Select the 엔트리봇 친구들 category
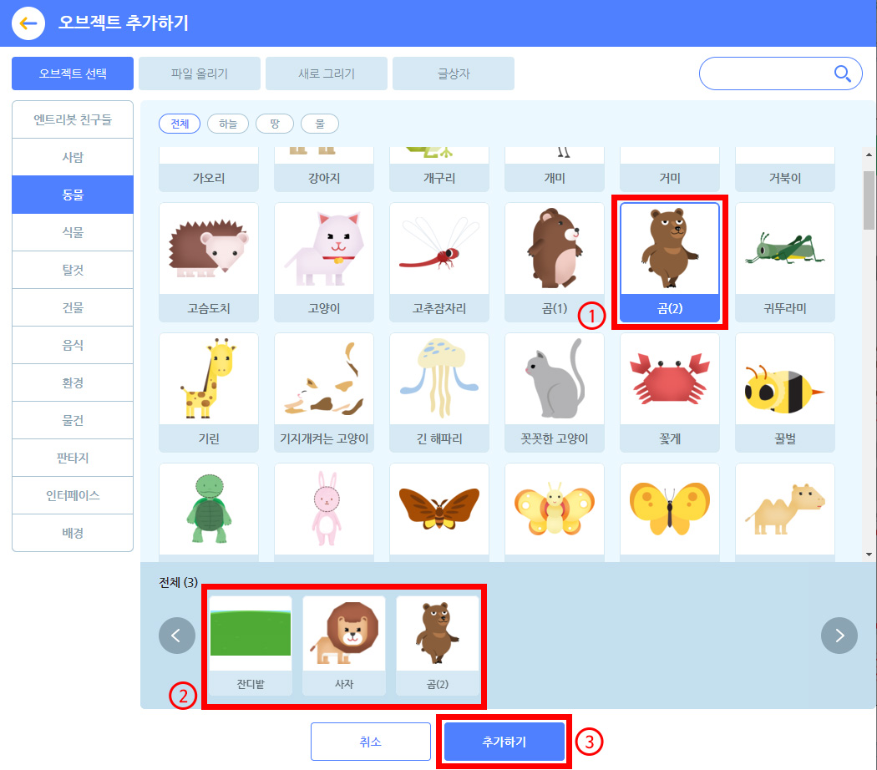877x770 pixels. pos(73,119)
